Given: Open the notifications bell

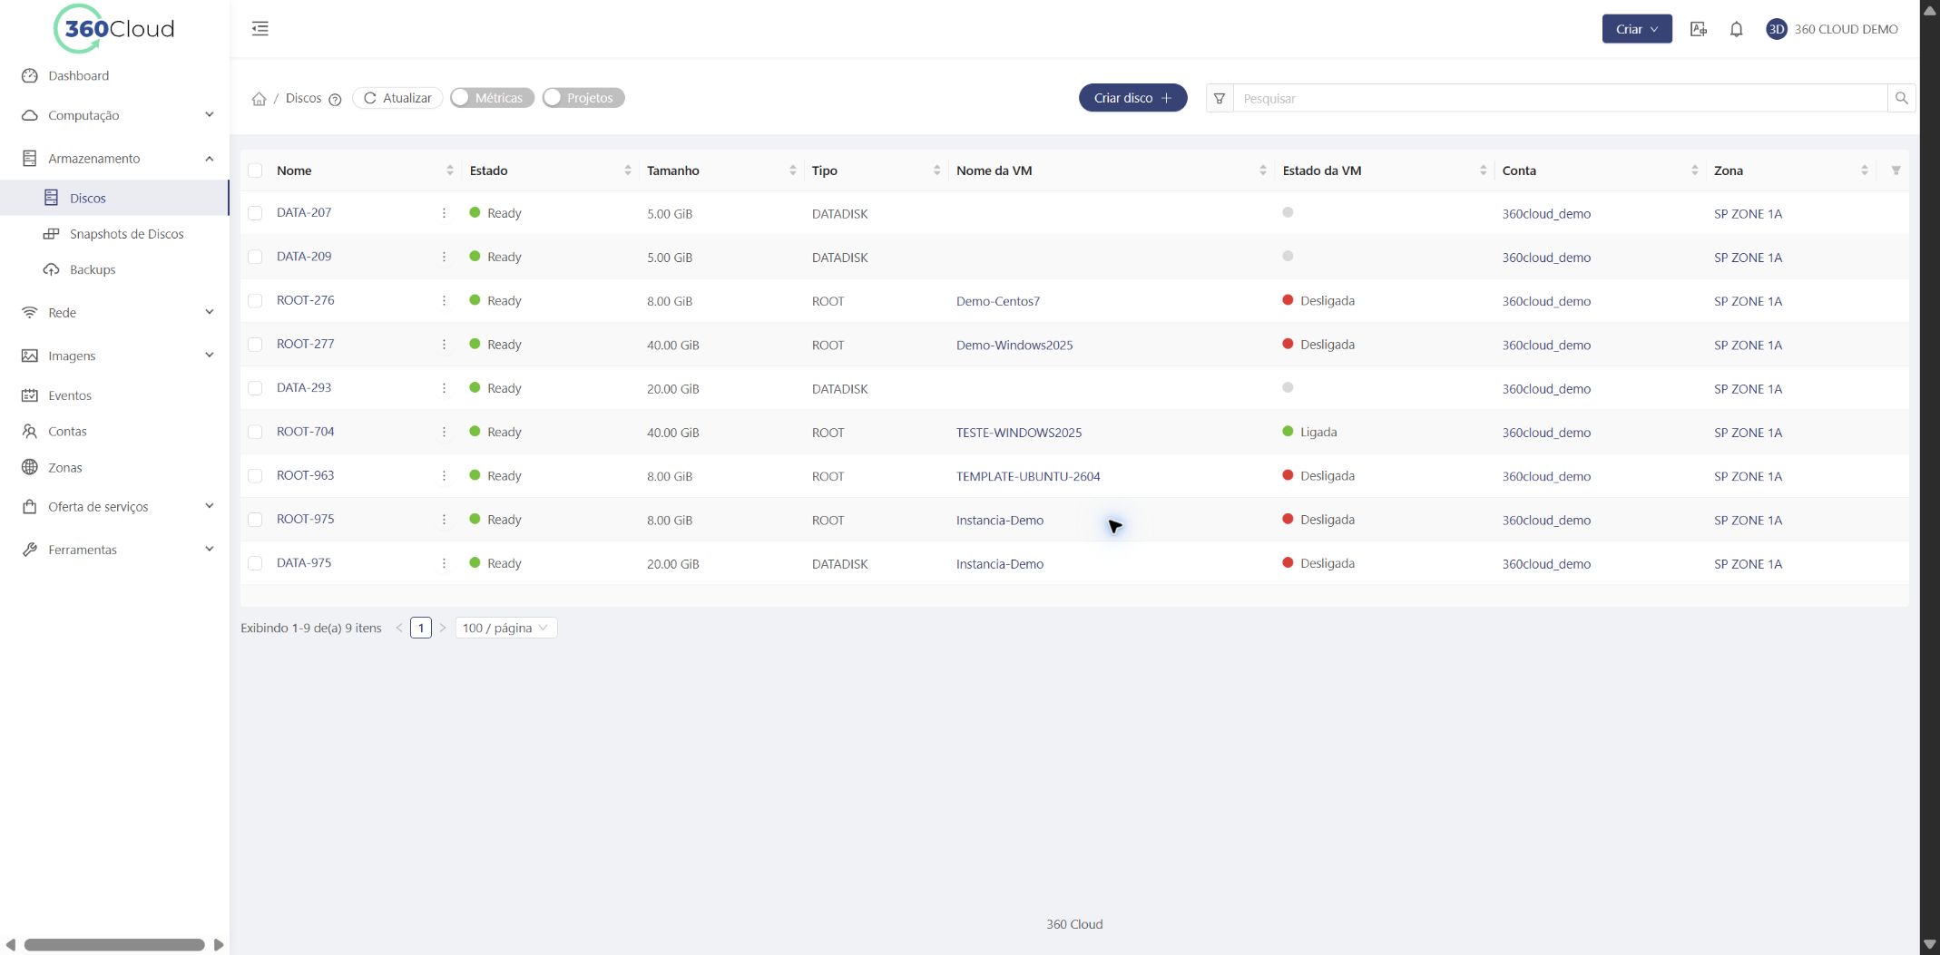Looking at the screenshot, I should point(1736,29).
